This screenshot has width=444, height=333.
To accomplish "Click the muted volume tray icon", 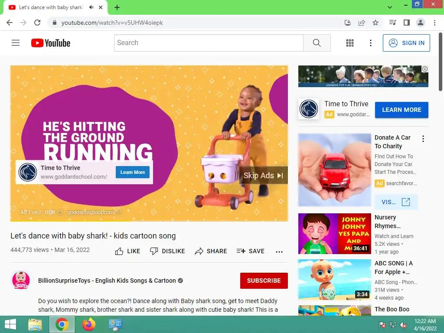I will 403,325.
